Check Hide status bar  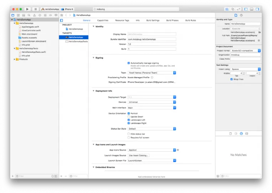pos(129,134)
